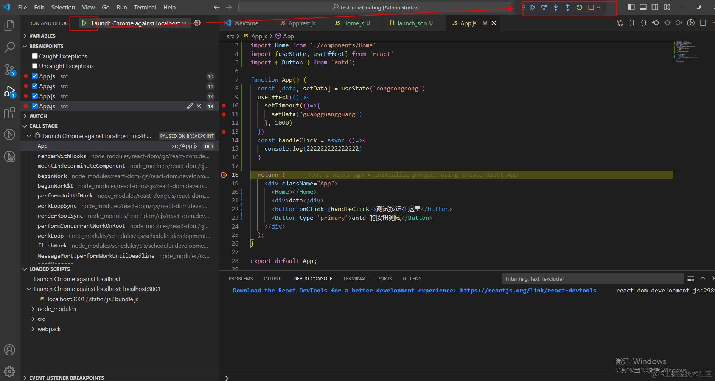
Task: Uncheck the App.js breakpoint at line 18
Action: [35, 106]
